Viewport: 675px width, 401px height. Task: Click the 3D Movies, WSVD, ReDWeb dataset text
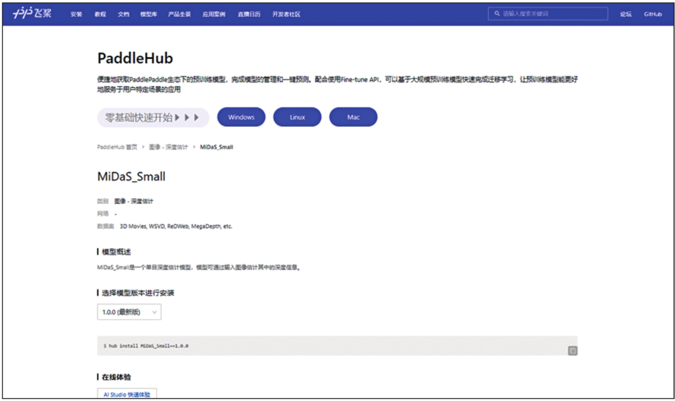coord(176,226)
